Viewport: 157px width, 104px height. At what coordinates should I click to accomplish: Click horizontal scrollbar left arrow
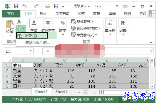coord(101,92)
